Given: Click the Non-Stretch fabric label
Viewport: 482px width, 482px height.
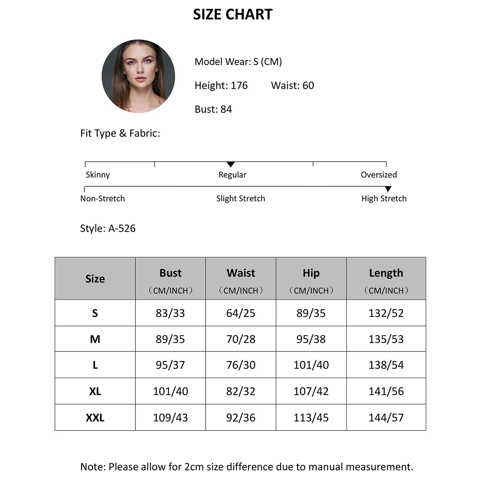Looking at the screenshot, I should 102,198.
